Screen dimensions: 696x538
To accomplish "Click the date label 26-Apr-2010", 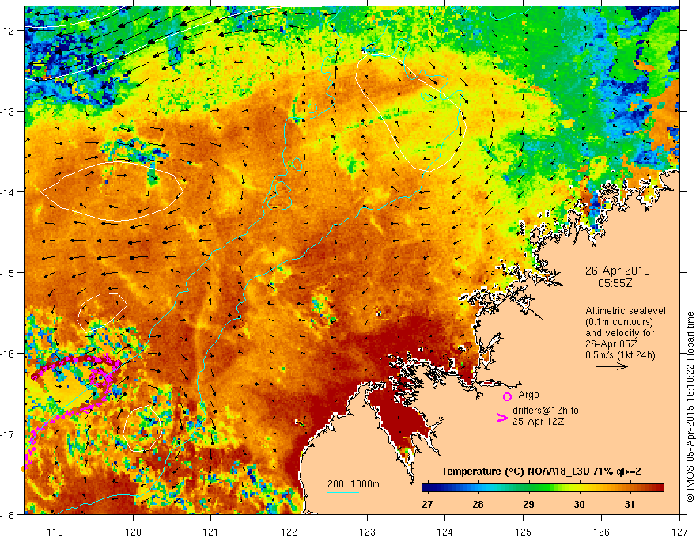I will 618,271.
